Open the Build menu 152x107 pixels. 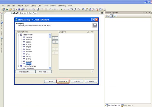point(27,6)
